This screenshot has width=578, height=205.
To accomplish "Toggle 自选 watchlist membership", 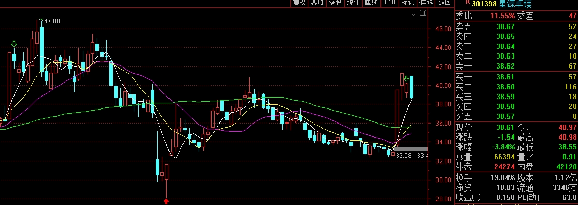I will (x=426, y=3).
